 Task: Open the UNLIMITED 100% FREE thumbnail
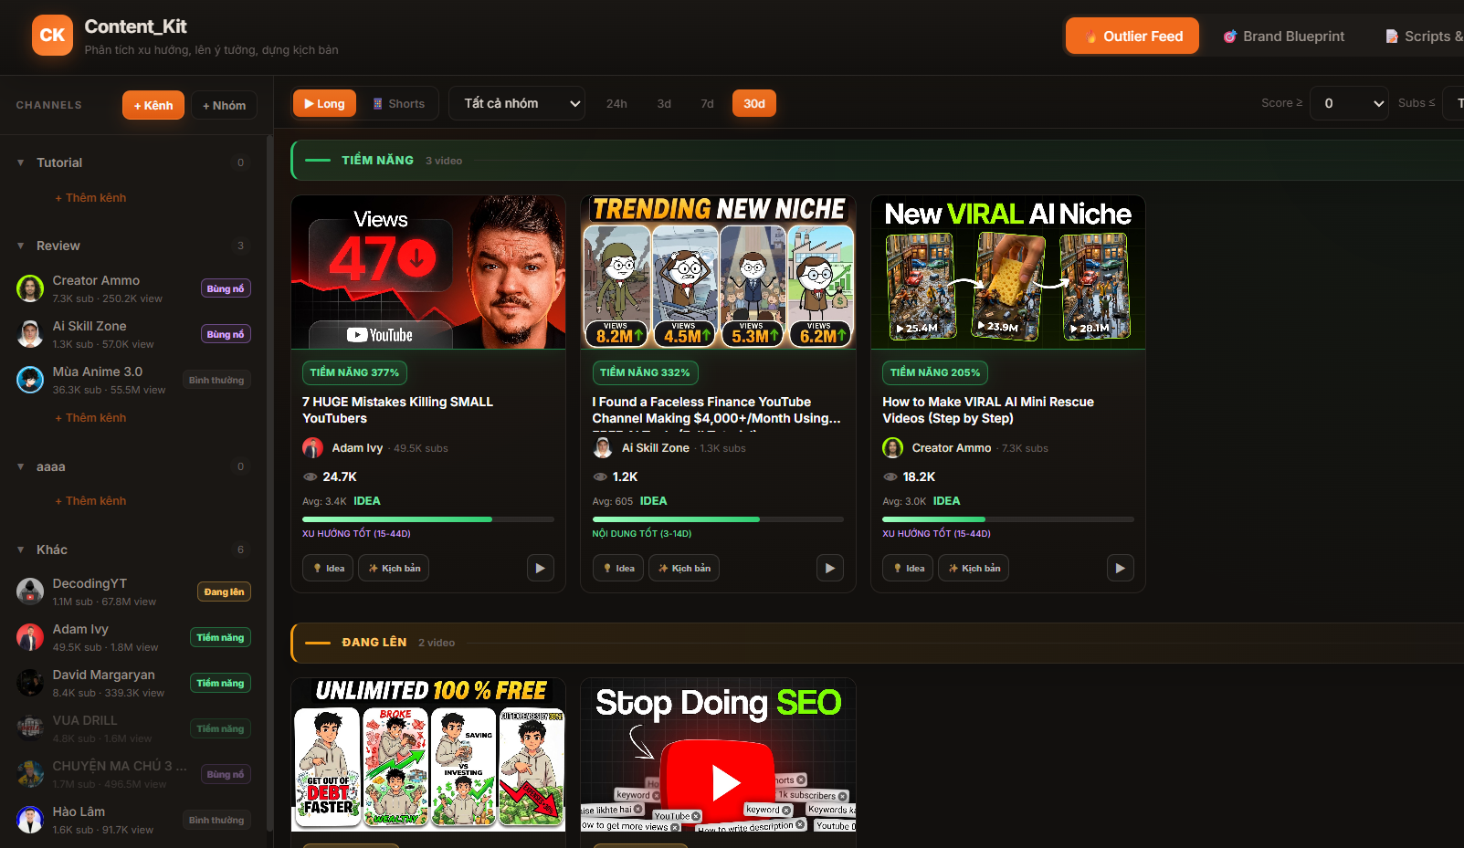(428, 755)
